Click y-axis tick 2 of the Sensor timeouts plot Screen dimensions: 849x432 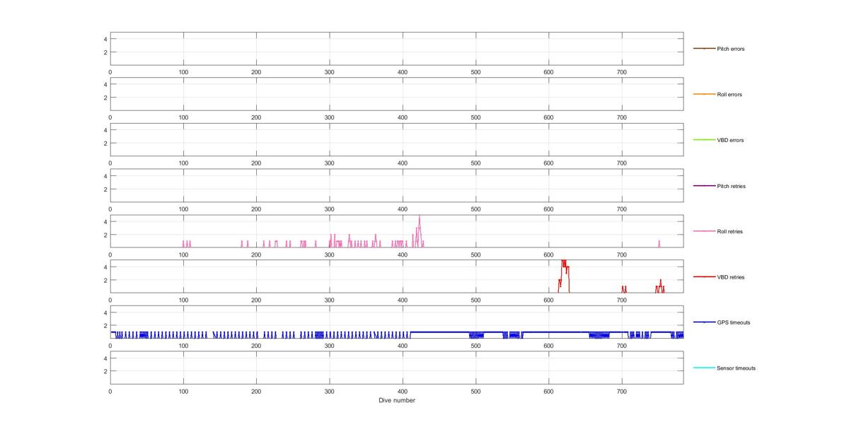[105, 371]
